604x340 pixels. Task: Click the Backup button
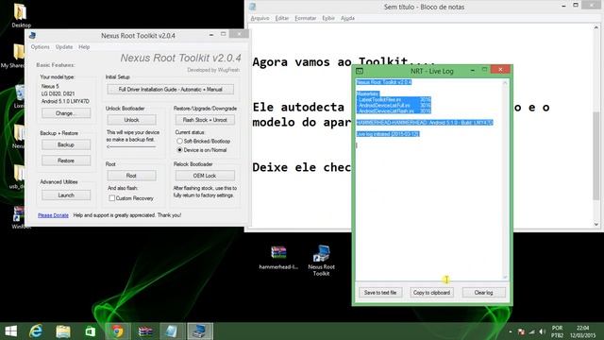point(66,144)
